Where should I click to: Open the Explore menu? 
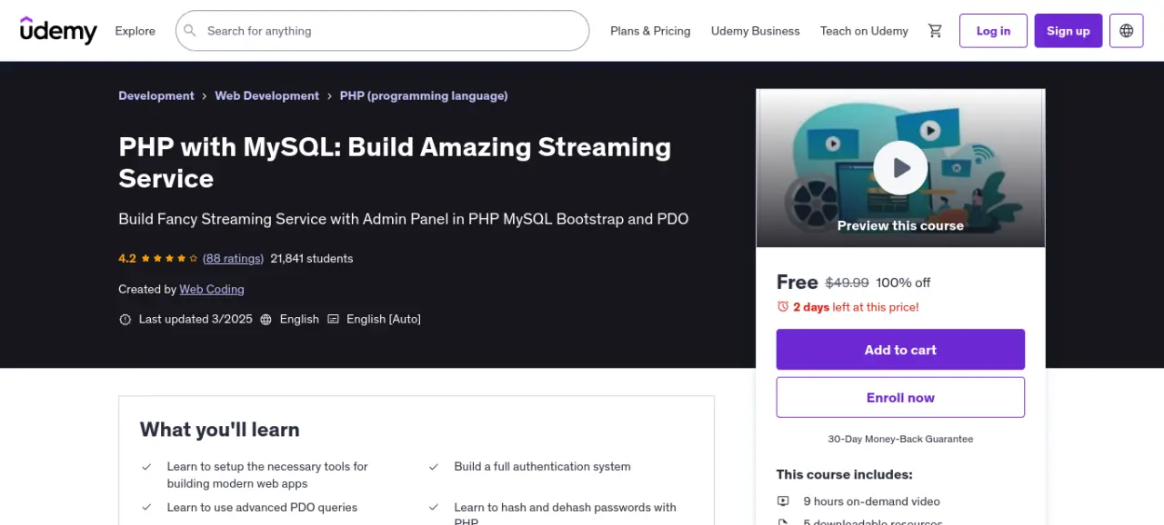(135, 31)
